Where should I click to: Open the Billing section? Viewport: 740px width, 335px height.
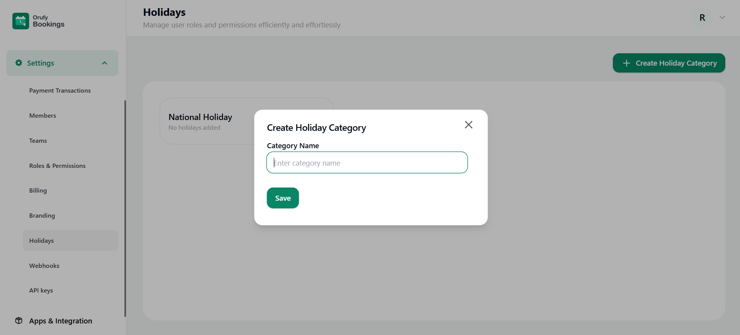tap(38, 191)
